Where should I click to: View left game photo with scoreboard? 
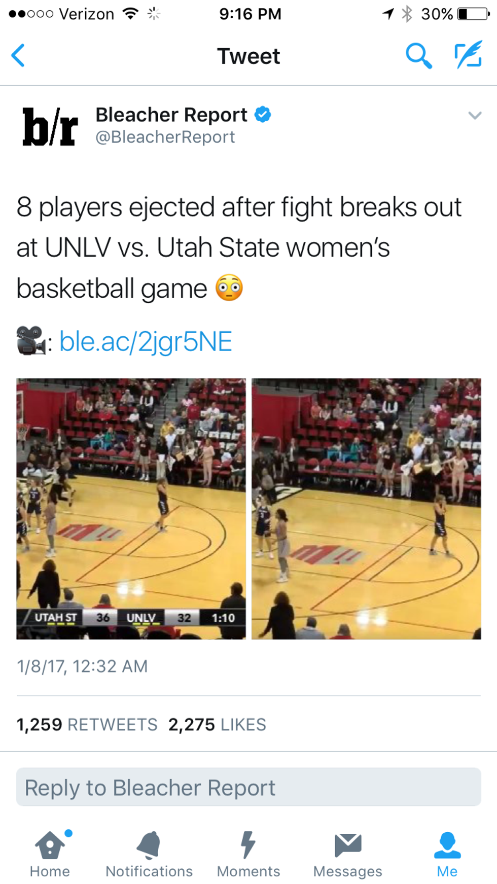[x=131, y=509]
